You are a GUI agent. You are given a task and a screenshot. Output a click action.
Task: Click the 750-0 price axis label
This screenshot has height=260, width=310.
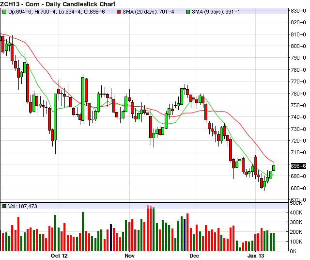(x=298, y=105)
